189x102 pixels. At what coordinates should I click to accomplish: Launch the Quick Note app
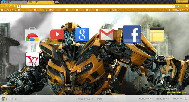pyautogui.click(x=157, y=34)
